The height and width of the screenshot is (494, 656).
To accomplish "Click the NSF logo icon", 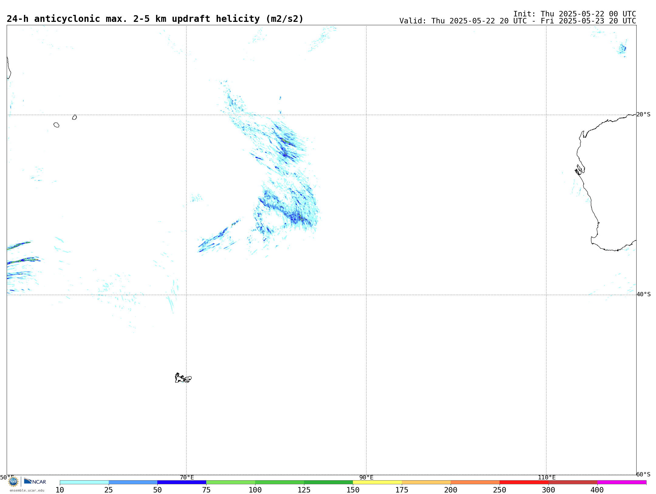I will (x=13, y=481).
